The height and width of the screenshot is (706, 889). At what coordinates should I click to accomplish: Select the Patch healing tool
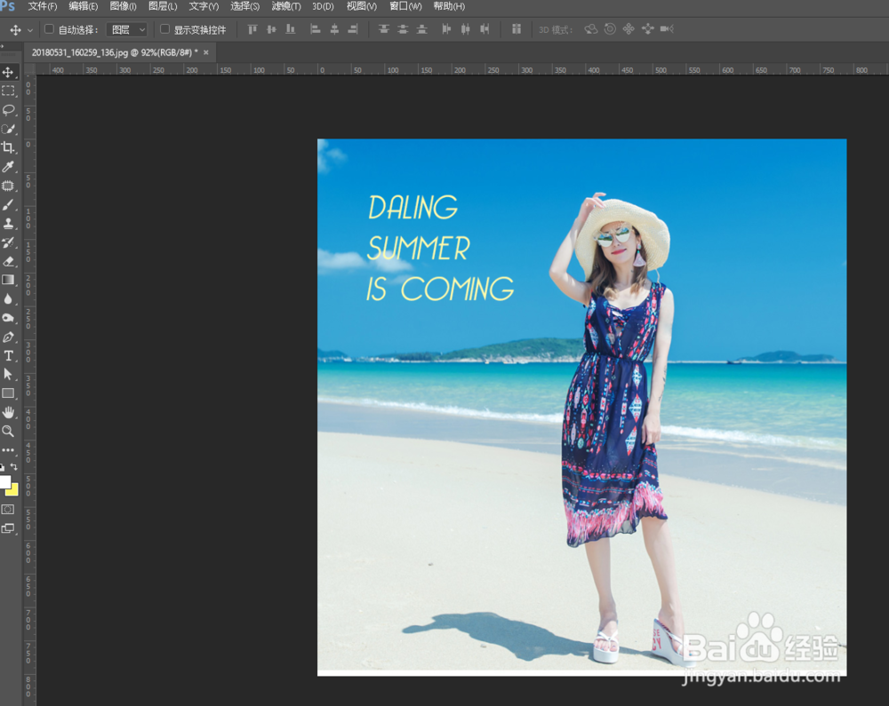pyautogui.click(x=8, y=185)
